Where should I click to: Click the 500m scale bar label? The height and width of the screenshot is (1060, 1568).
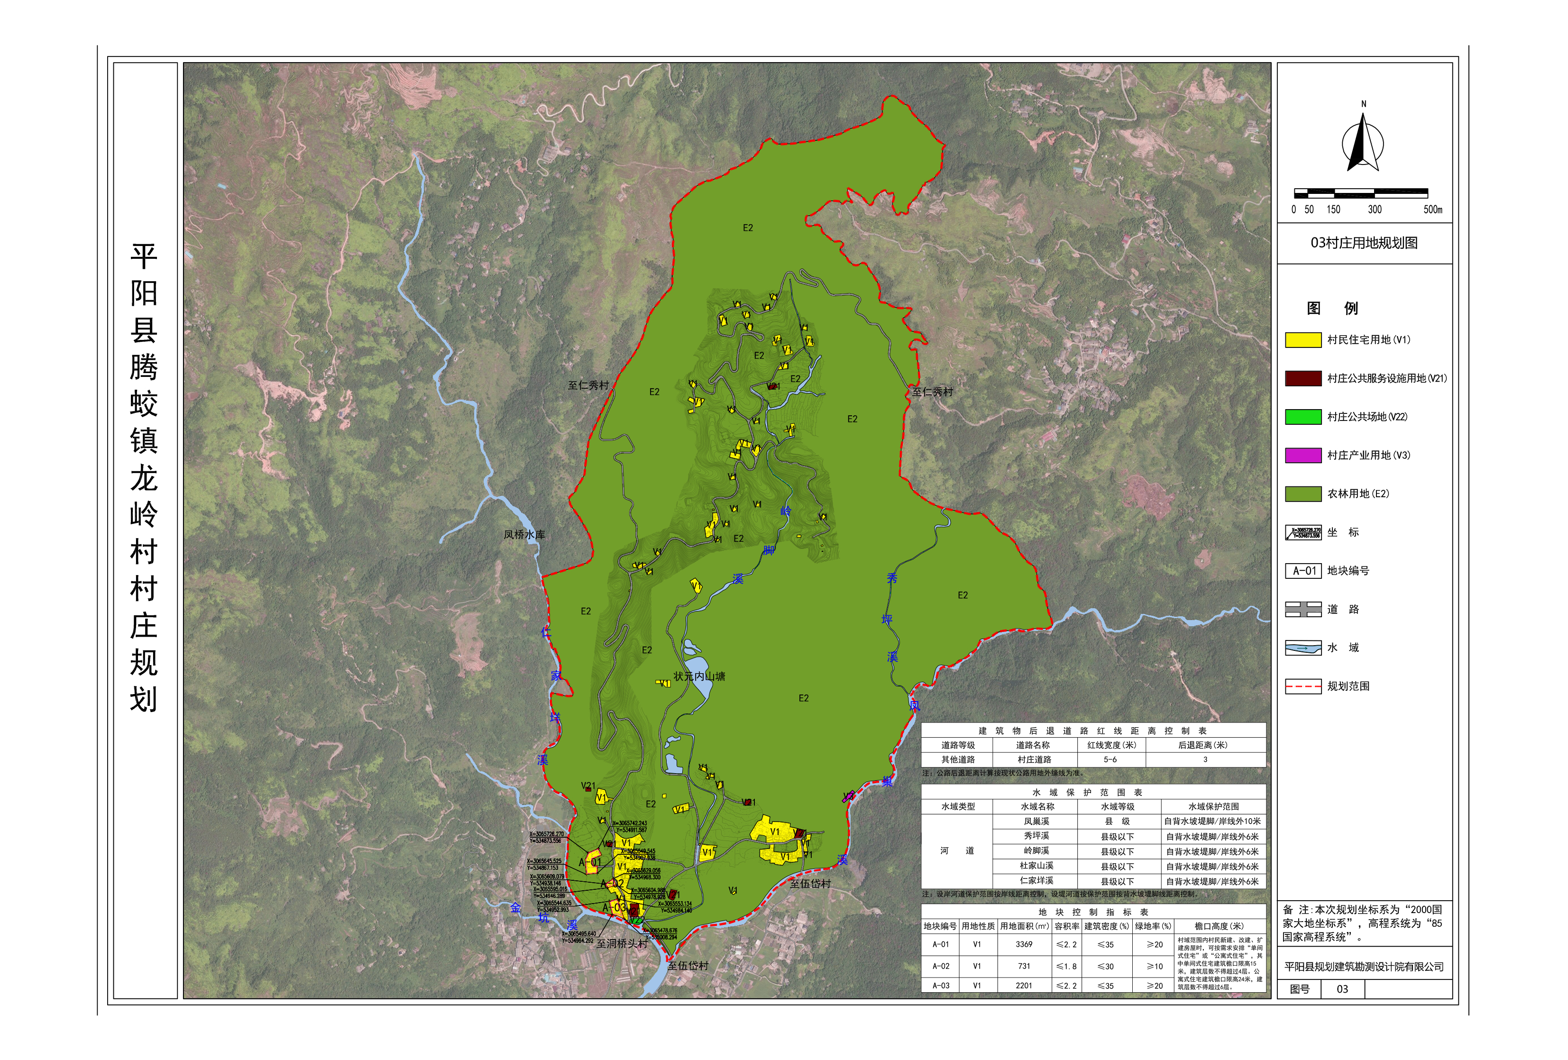(x=1432, y=210)
